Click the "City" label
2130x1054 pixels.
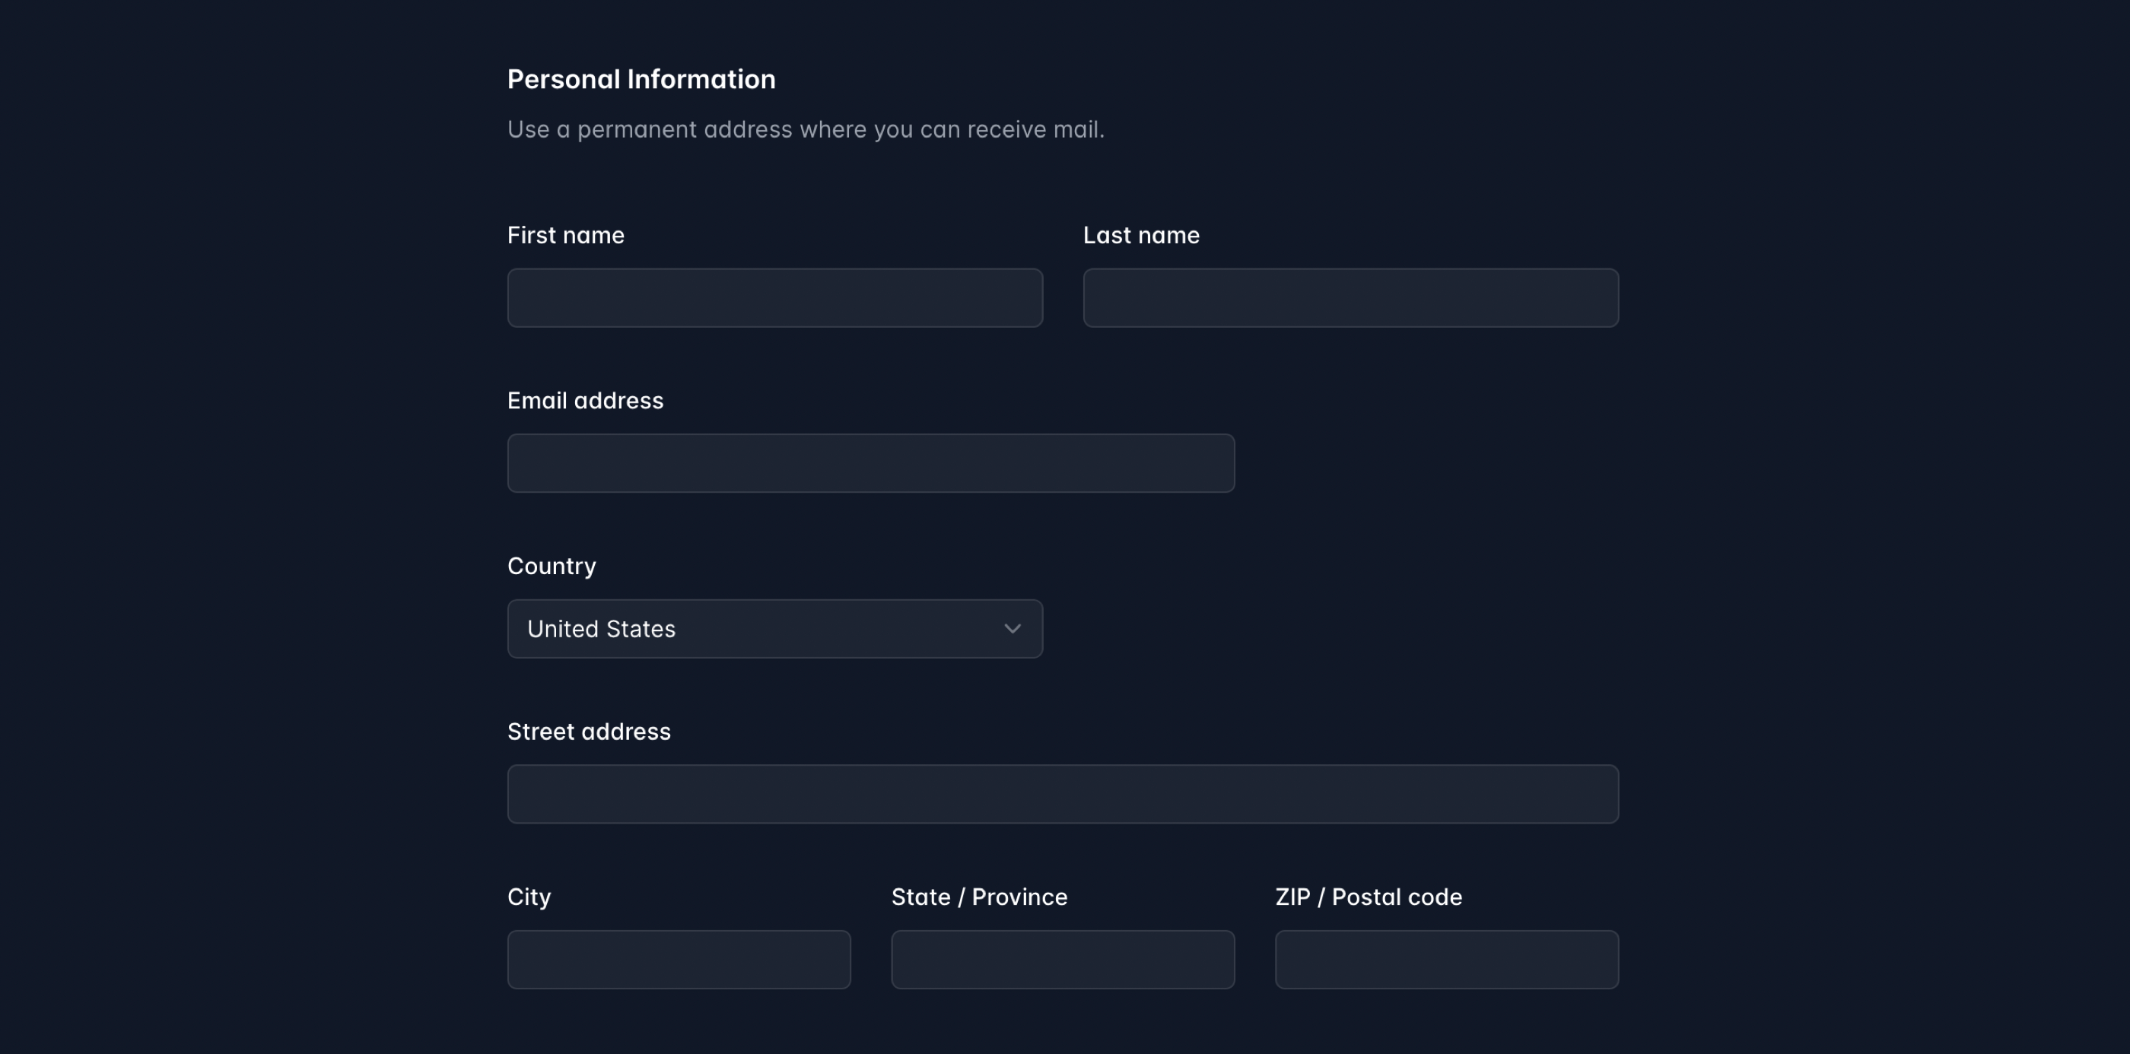click(x=529, y=898)
